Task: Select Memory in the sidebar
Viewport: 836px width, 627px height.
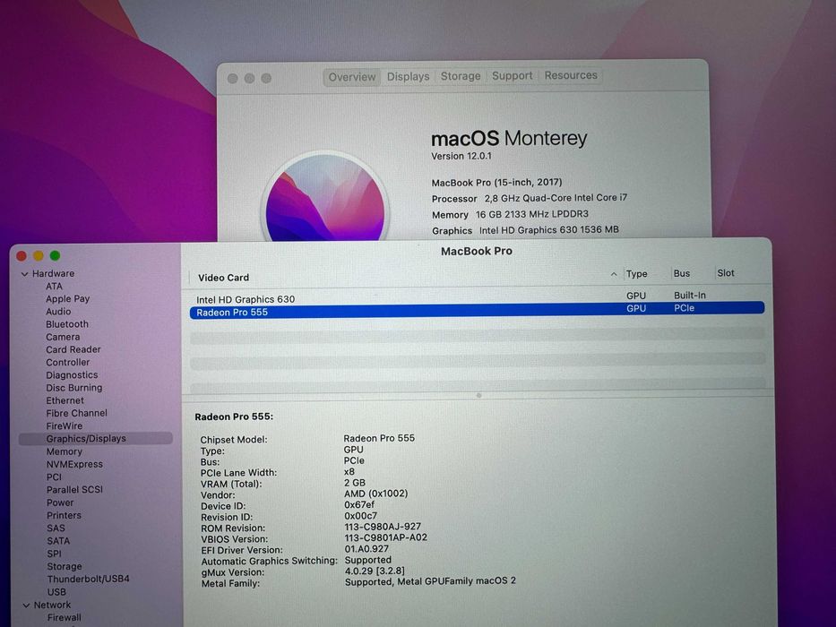Action: (x=65, y=451)
